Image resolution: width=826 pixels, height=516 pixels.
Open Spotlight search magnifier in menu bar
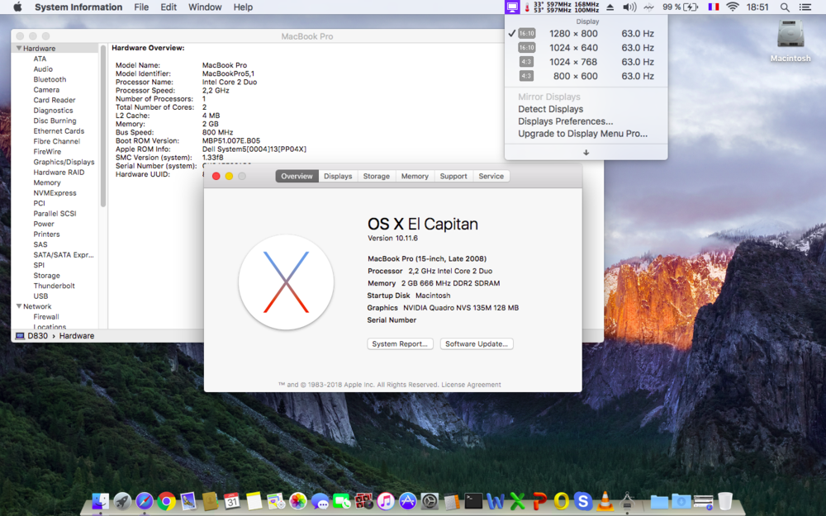(785, 7)
